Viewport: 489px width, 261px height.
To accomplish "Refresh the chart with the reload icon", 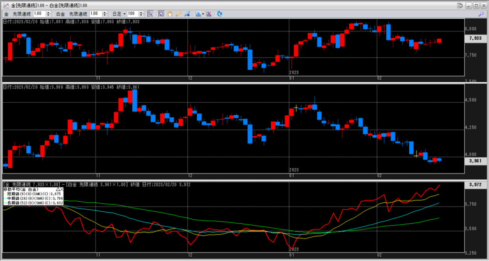I will [220, 14].
